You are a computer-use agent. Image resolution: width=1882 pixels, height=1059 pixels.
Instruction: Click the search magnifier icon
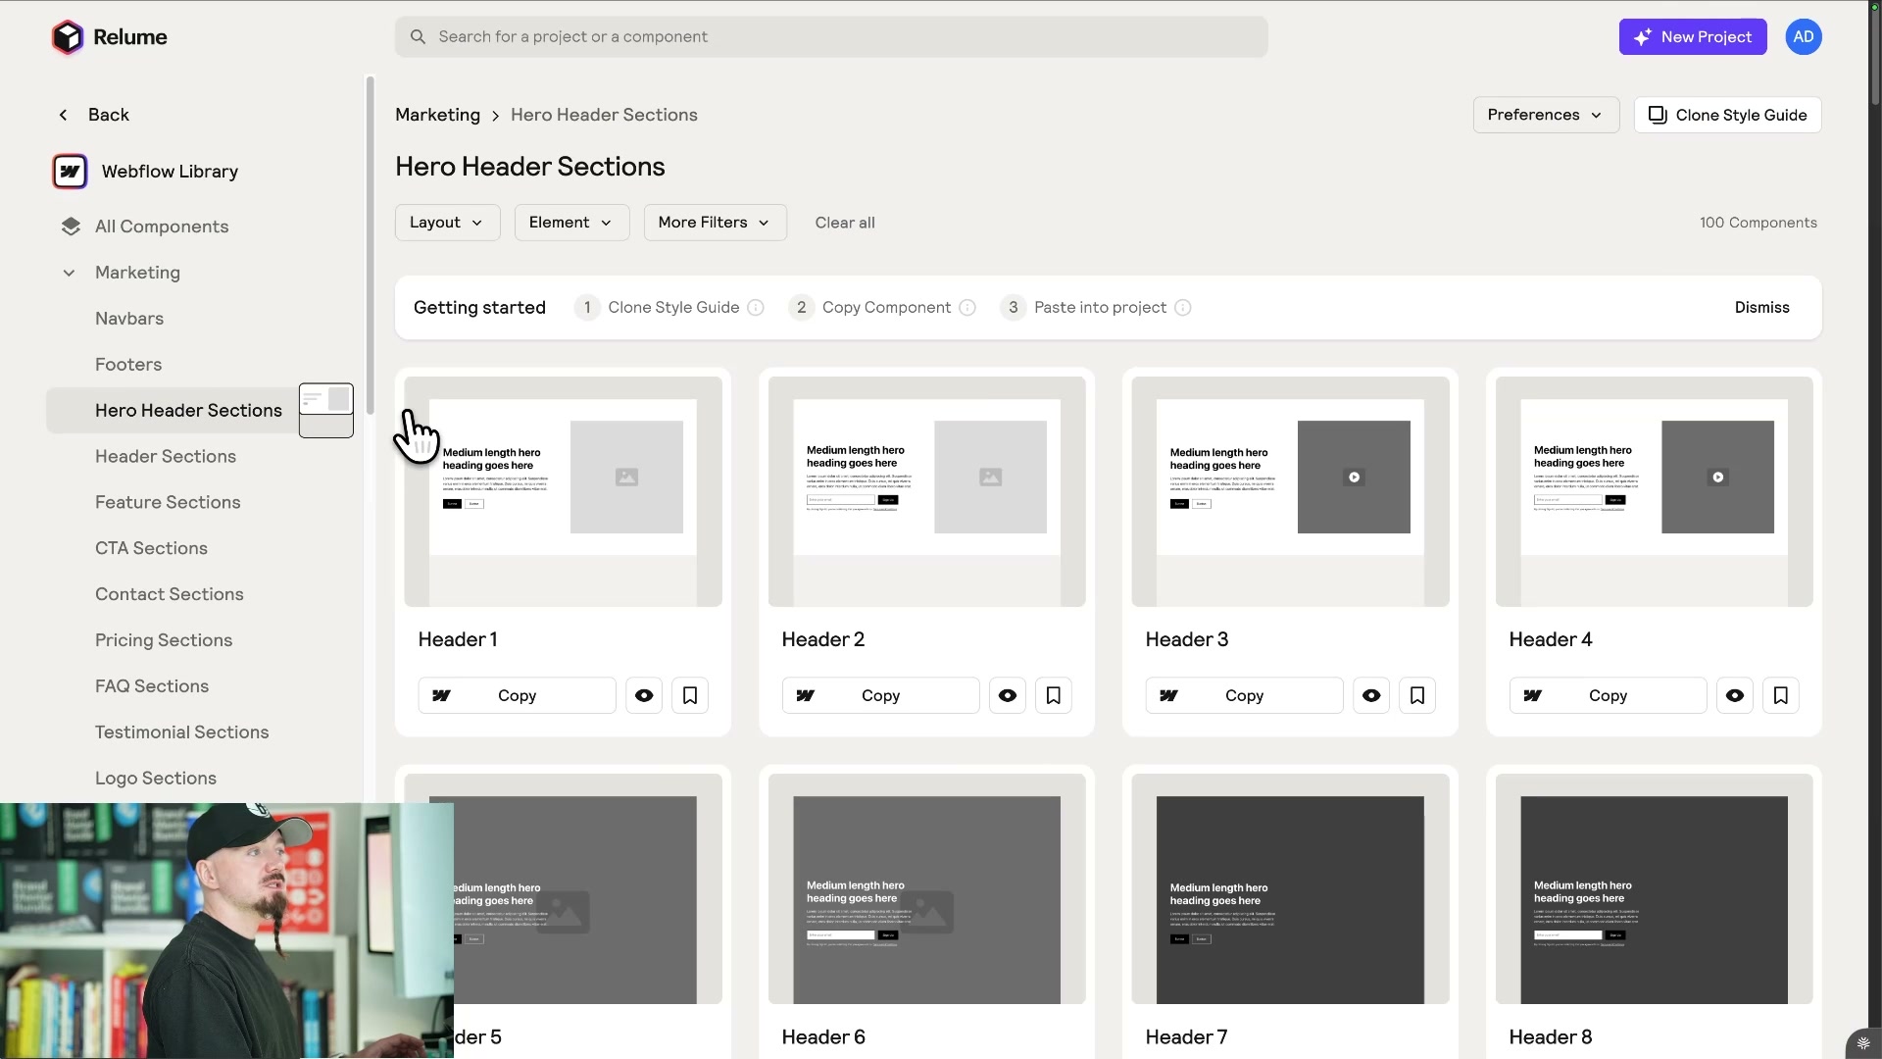tap(418, 37)
